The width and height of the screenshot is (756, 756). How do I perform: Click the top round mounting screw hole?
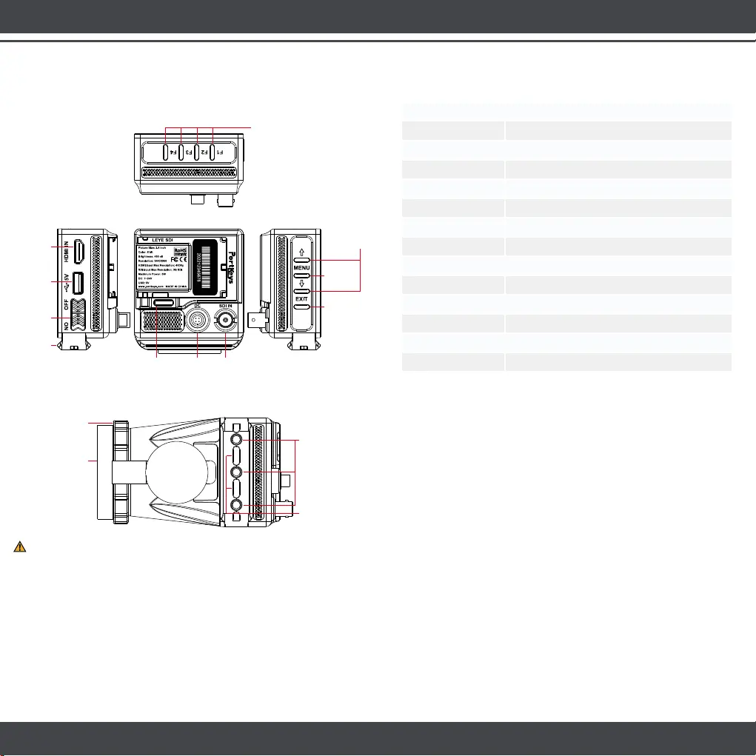point(237,441)
